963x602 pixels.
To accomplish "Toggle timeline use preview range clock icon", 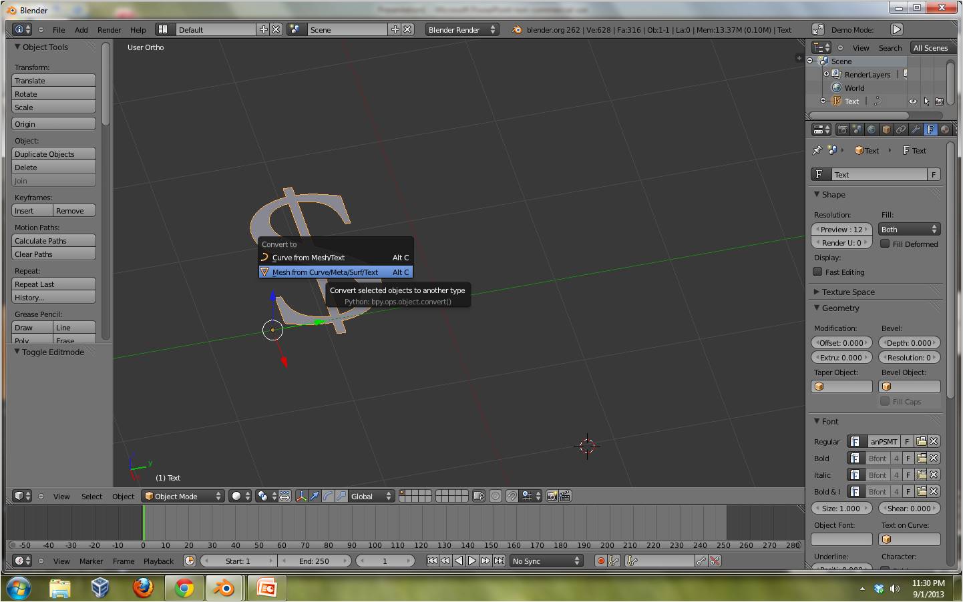I will (x=190, y=561).
